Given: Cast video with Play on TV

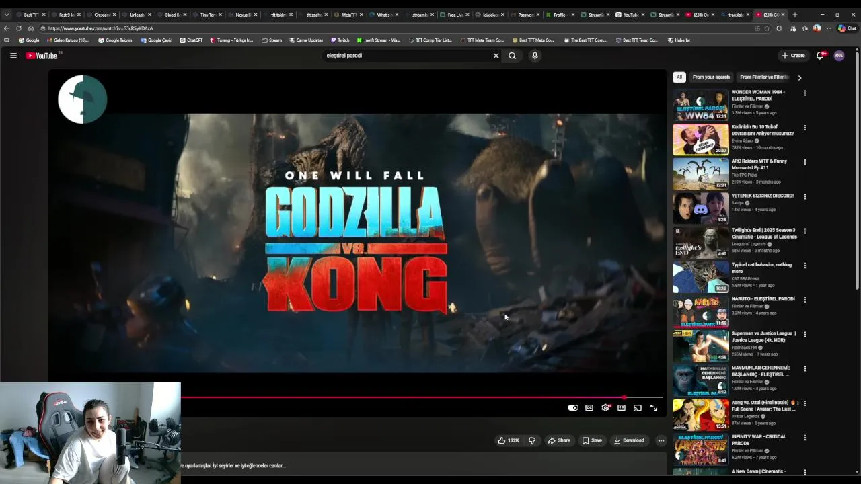Looking at the screenshot, I should click(x=638, y=407).
